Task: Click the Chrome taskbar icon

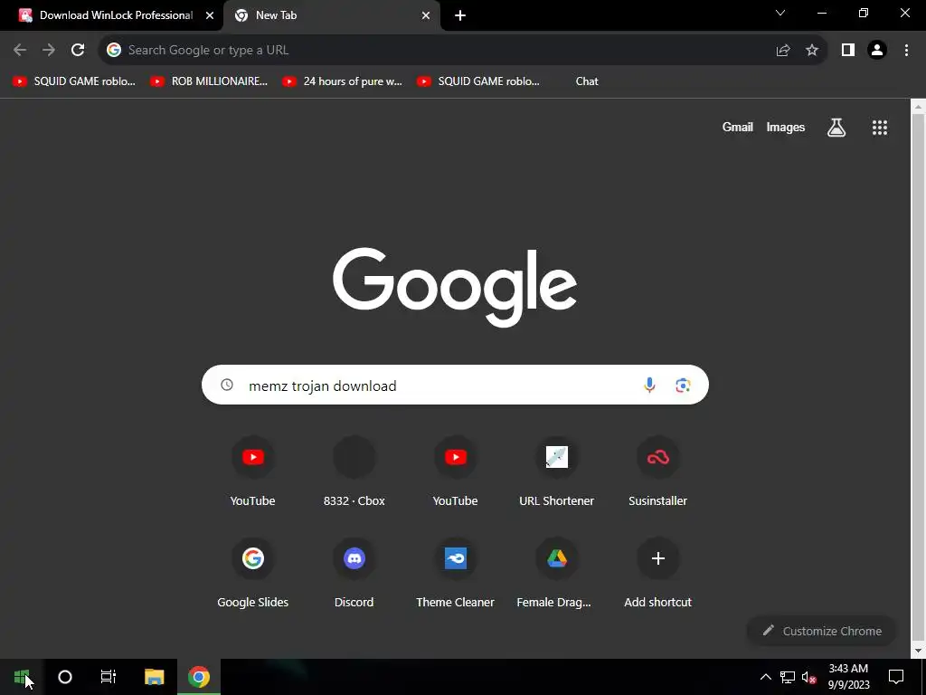Action: [199, 677]
